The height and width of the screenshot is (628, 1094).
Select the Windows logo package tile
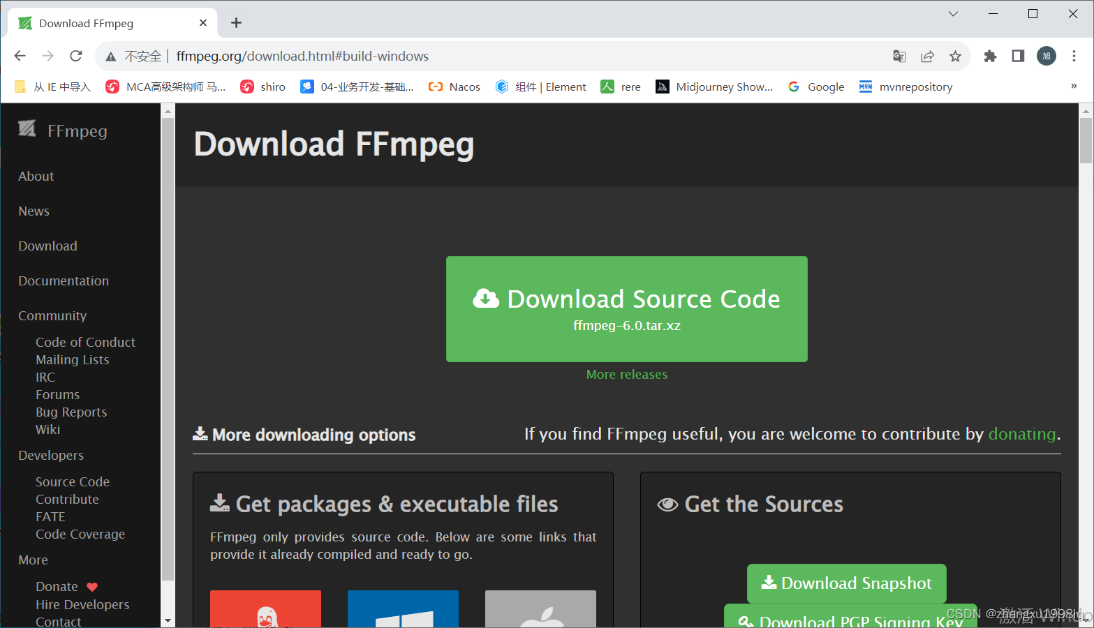[x=403, y=608]
